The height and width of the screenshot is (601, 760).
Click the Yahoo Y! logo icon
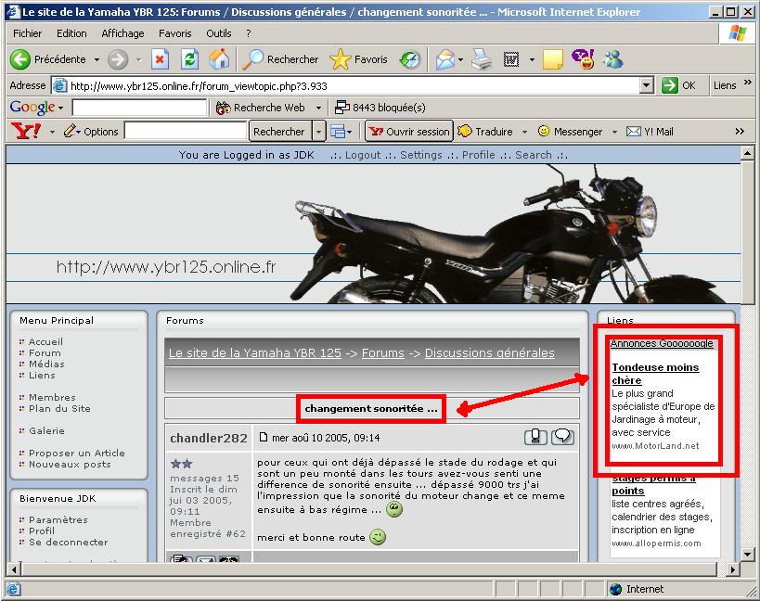tap(26, 131)
